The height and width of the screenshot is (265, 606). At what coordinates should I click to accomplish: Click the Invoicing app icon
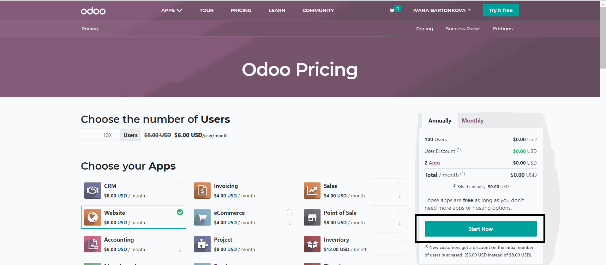coord(202,190)
